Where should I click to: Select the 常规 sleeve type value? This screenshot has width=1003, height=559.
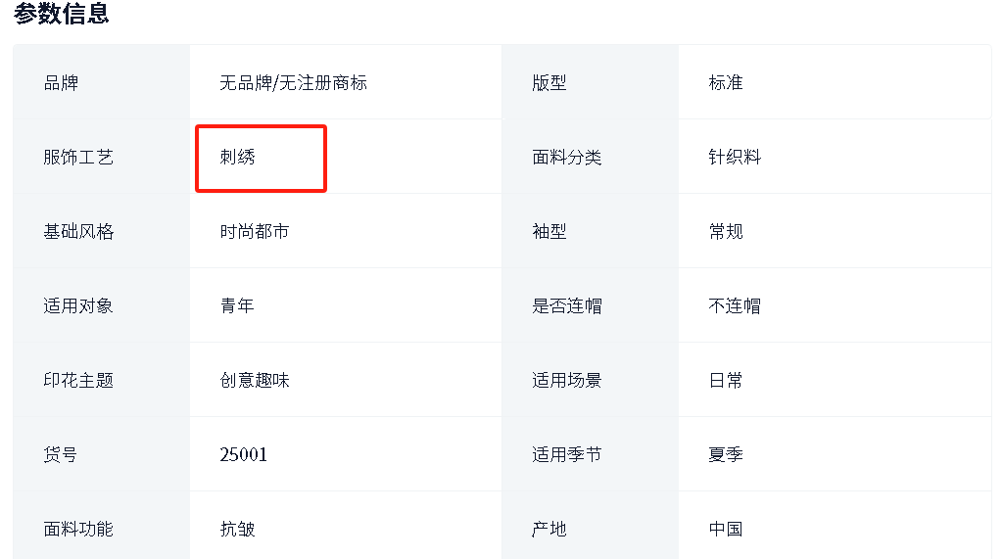(x=726, y=232)
